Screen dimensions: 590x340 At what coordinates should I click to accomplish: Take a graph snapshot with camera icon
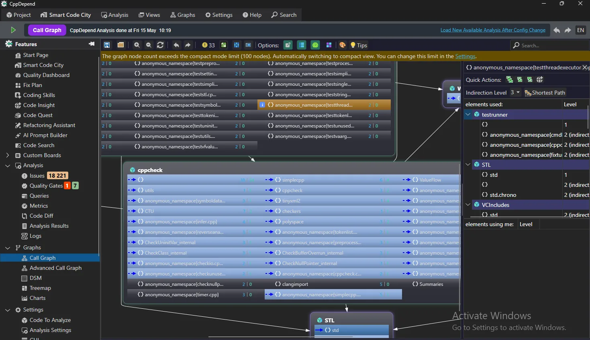click(x=248, y=45)
